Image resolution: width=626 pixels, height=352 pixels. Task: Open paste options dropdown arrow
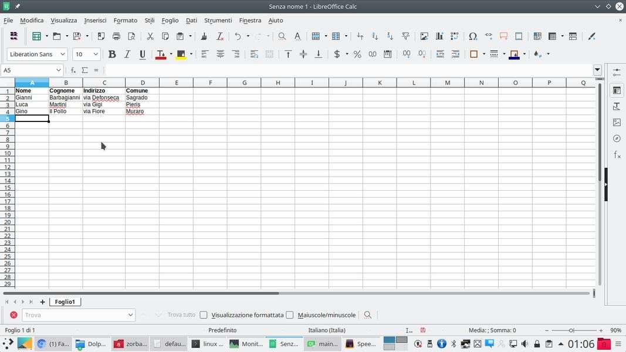tap(190, 36)
